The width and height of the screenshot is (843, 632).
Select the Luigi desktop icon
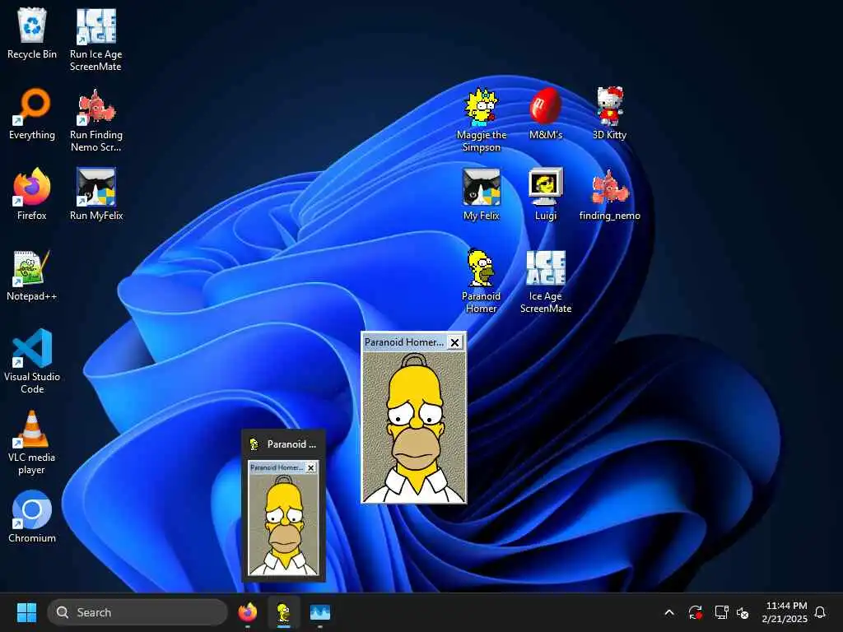[x=545, y=194]
